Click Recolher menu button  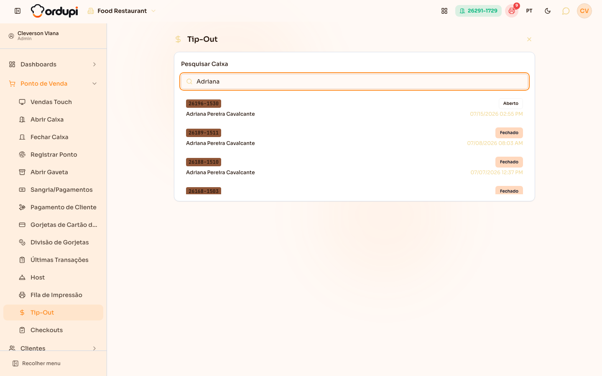point(37,363)
